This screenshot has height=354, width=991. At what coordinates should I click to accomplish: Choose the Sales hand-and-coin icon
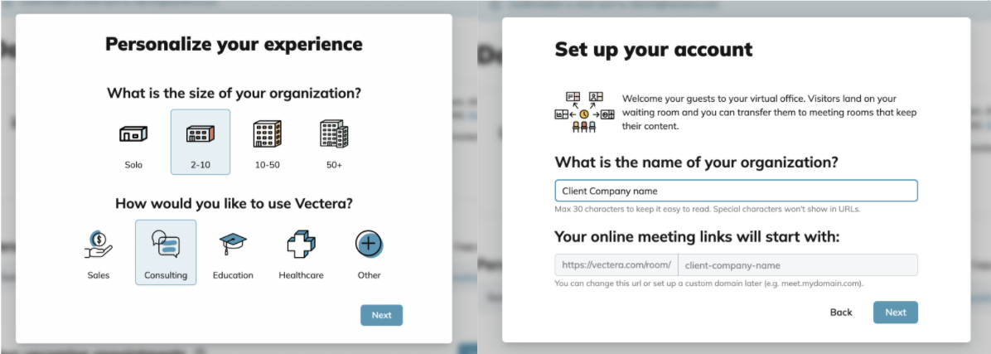pos(98,244)
